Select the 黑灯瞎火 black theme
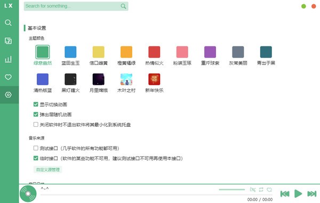 70,79
